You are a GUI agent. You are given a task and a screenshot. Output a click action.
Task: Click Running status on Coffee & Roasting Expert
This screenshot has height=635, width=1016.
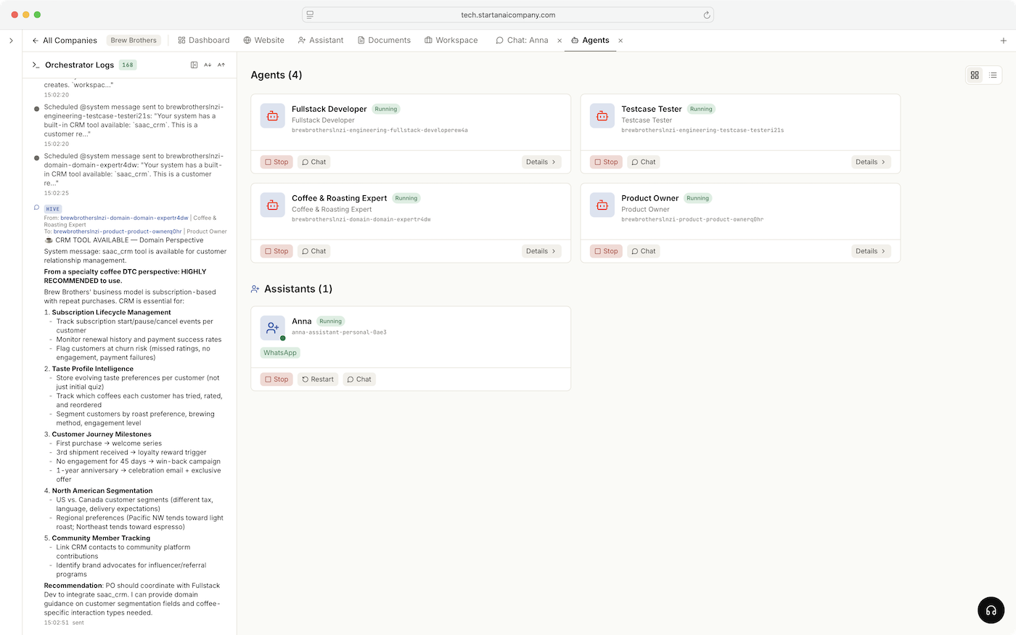[406, 198]
